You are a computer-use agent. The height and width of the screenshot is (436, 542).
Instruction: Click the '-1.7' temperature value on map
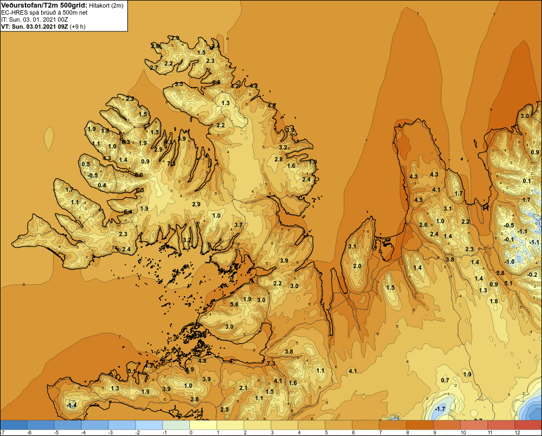[x=440, y=409]
